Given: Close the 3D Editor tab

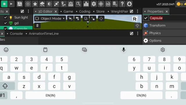Looking at the screenshot, I should (x=56, y=12).
